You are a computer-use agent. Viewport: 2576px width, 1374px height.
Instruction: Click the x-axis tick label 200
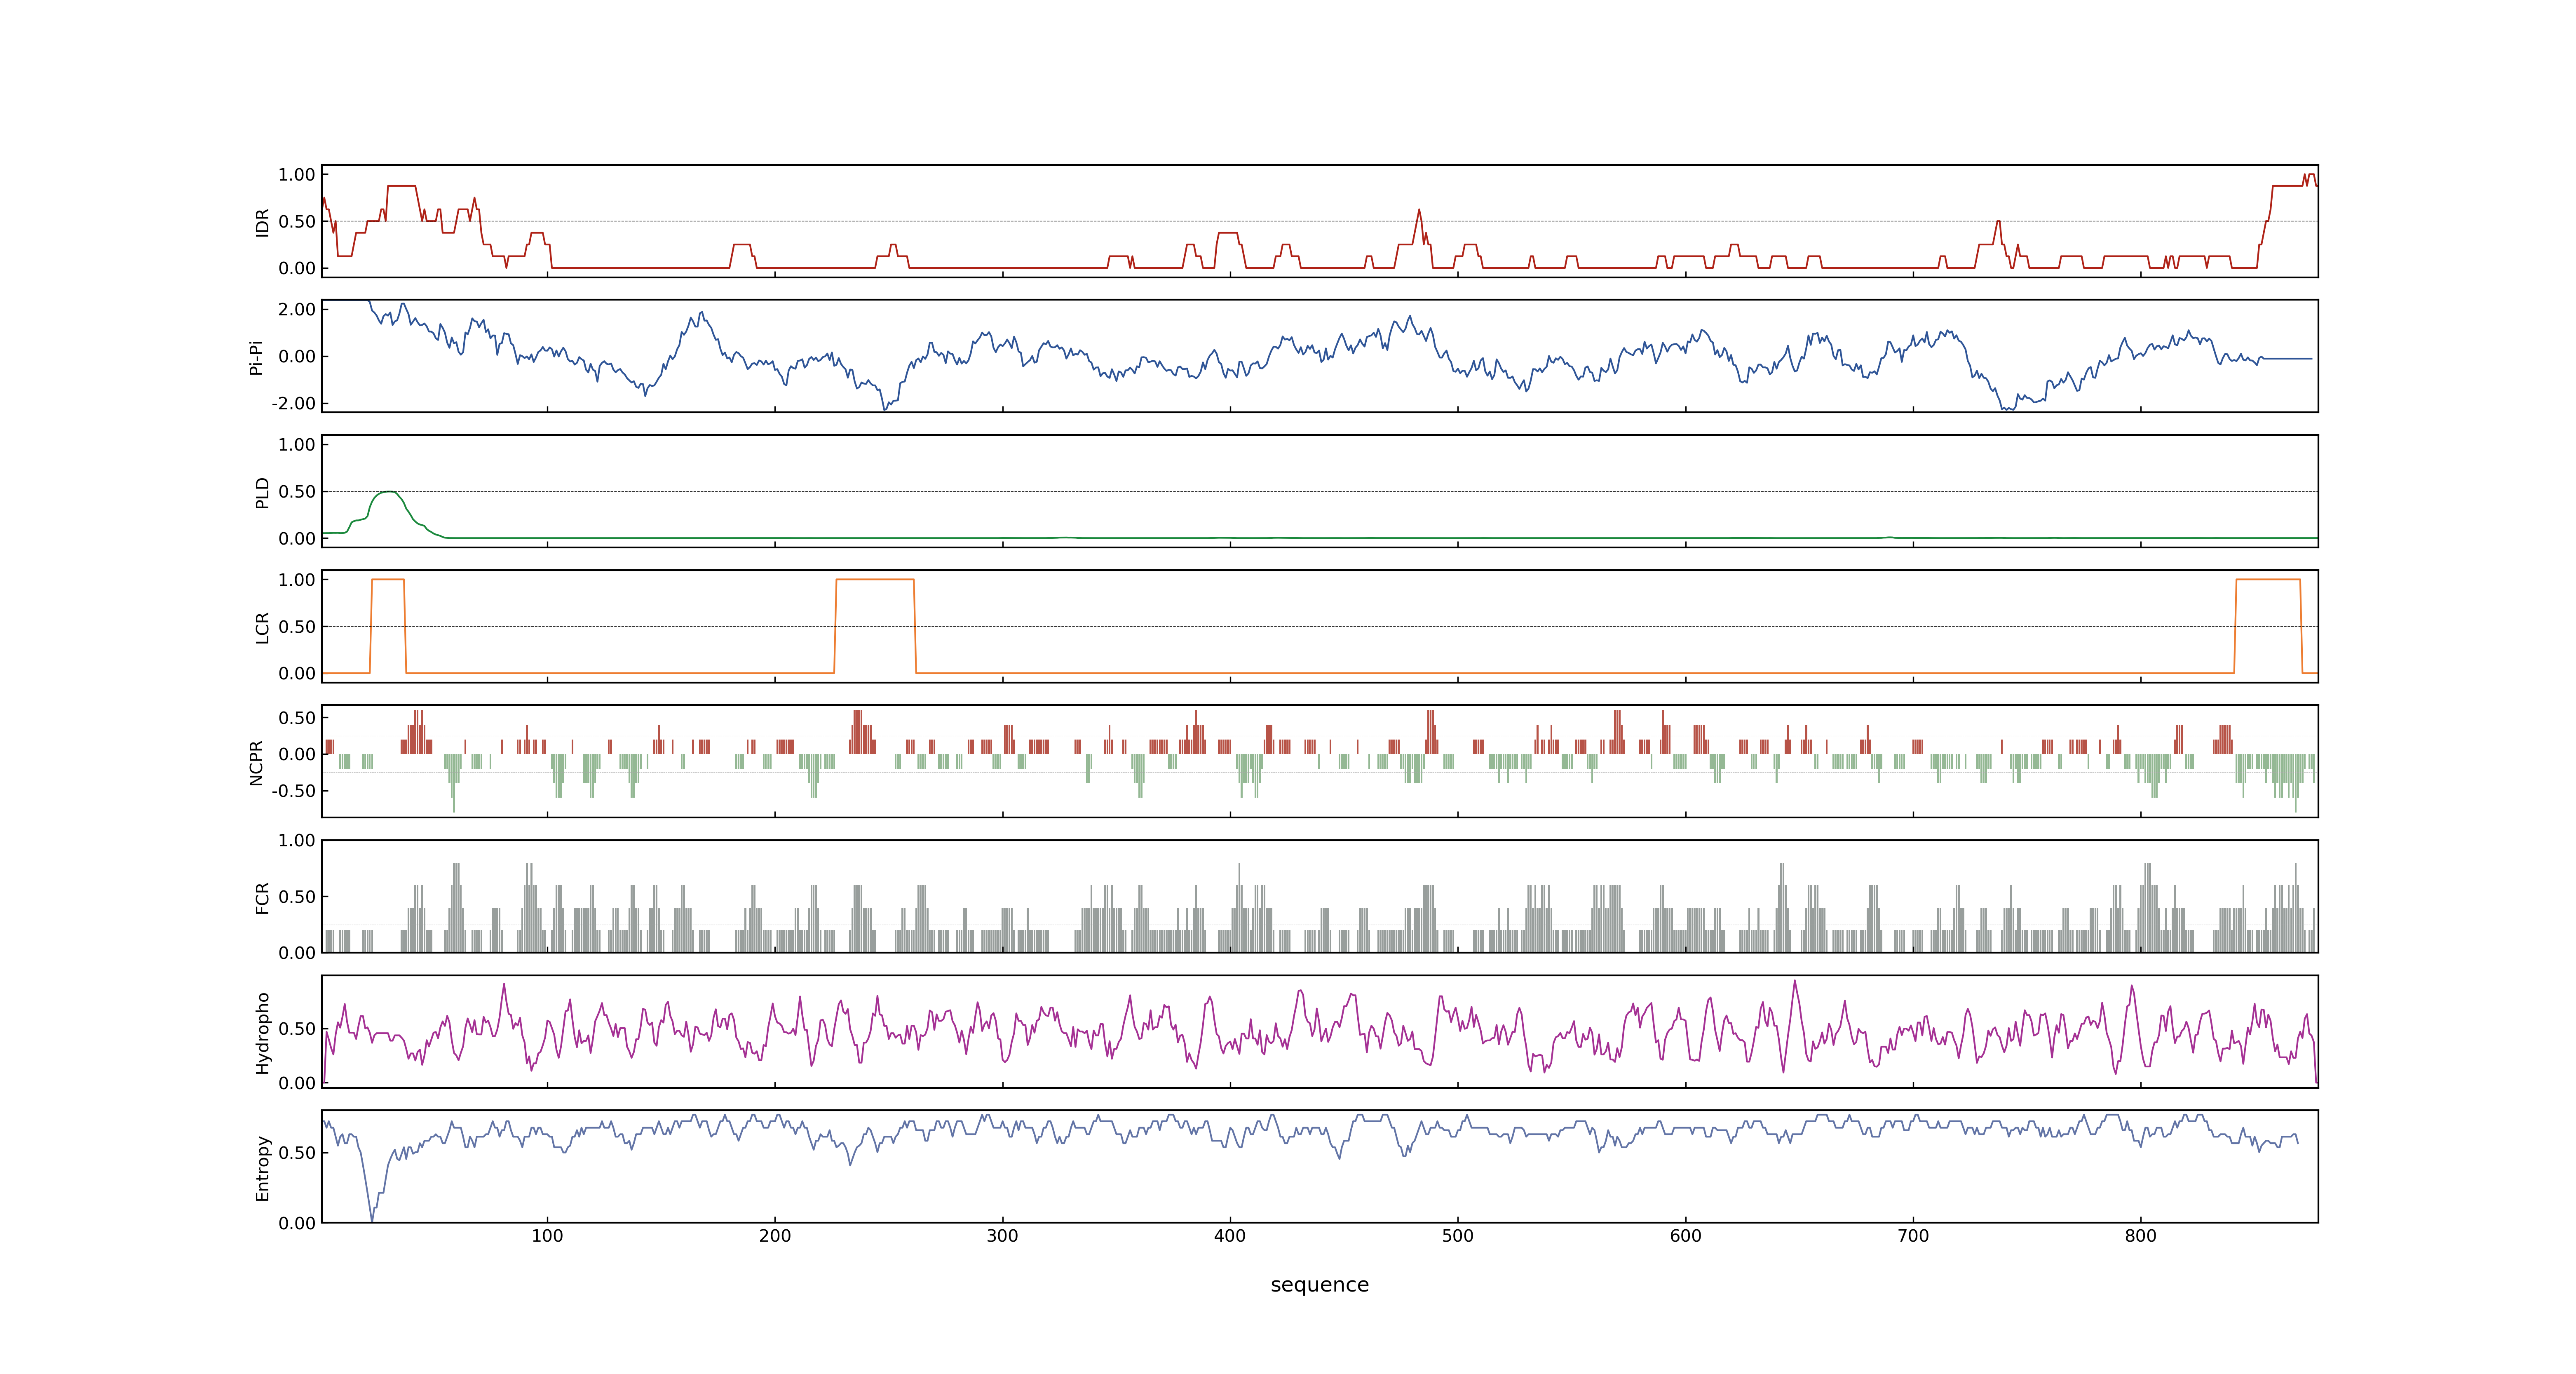(775, 1236)
